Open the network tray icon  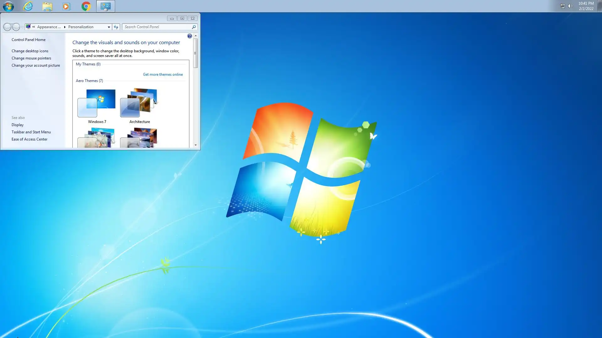[x=562, y=6]
